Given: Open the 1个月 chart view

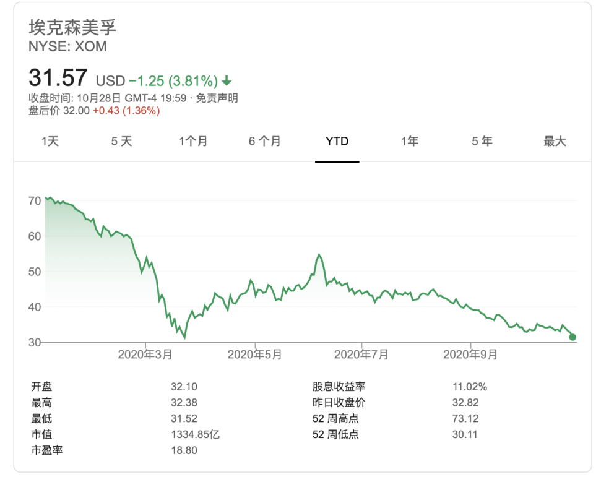Looking at the screenshot, I should click(x=193, y=142).
